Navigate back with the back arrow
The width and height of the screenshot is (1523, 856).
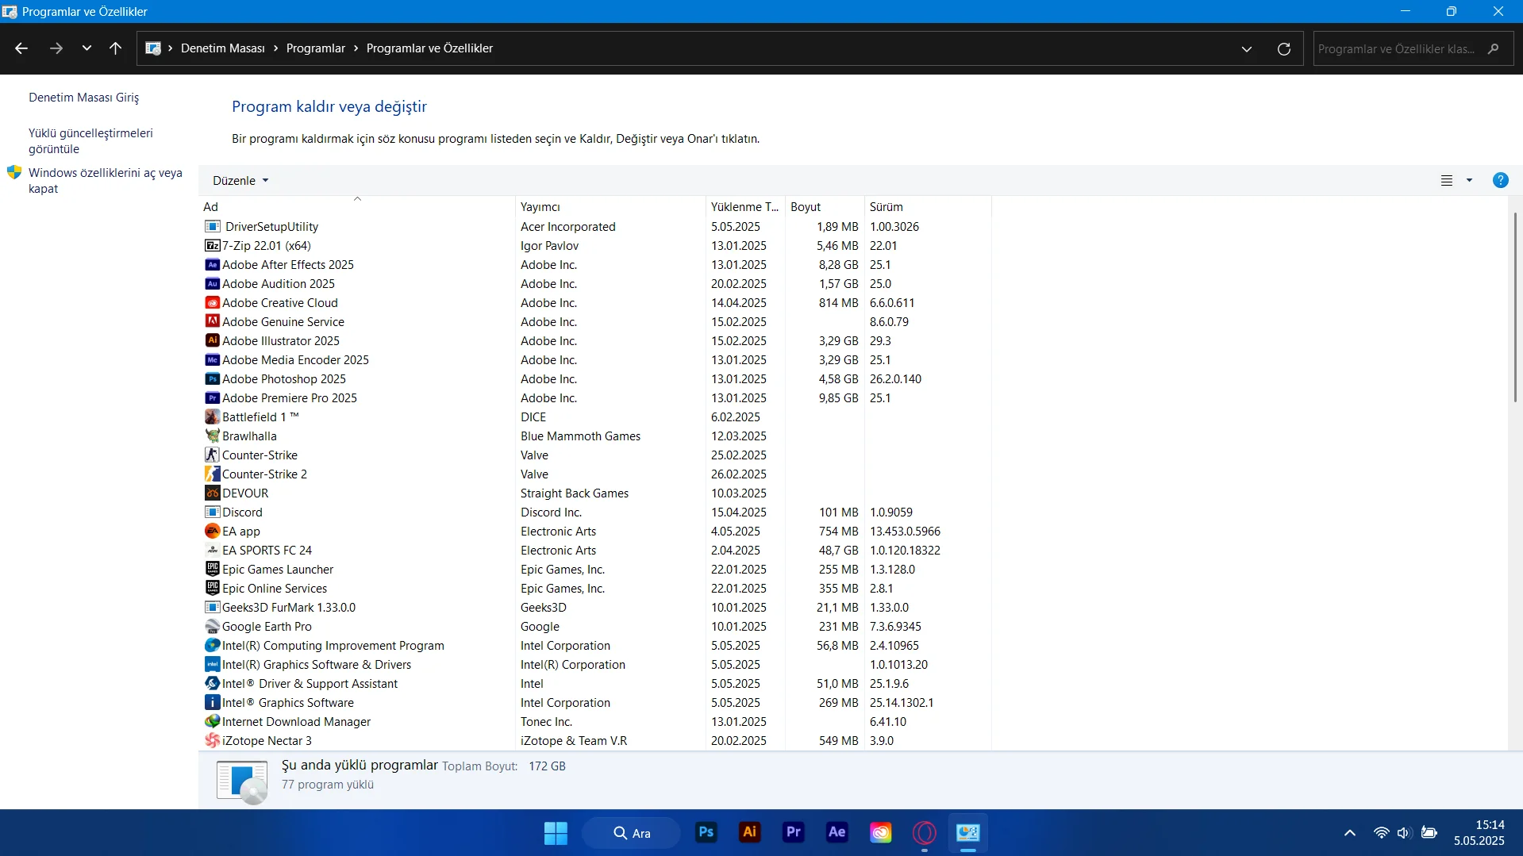tap(21, 48)
